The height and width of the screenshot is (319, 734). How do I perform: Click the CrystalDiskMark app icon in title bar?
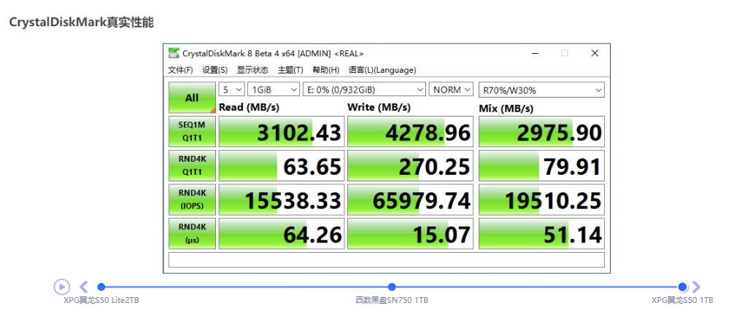pos(174,53)
